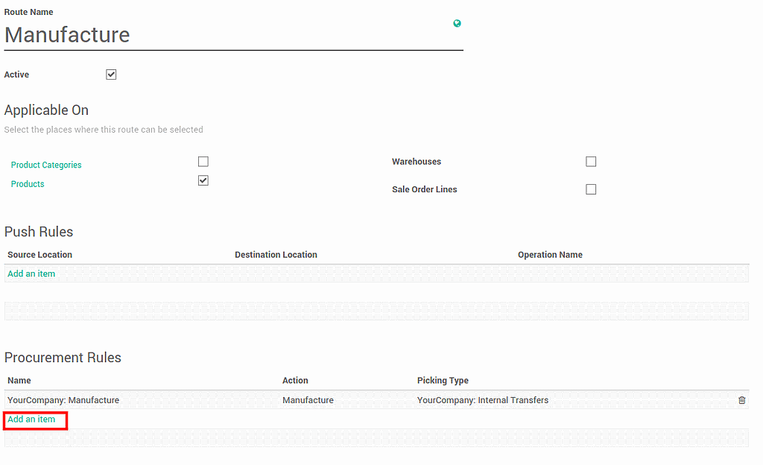Sort Procurement Rules by Name column

[x=19, y=381]
